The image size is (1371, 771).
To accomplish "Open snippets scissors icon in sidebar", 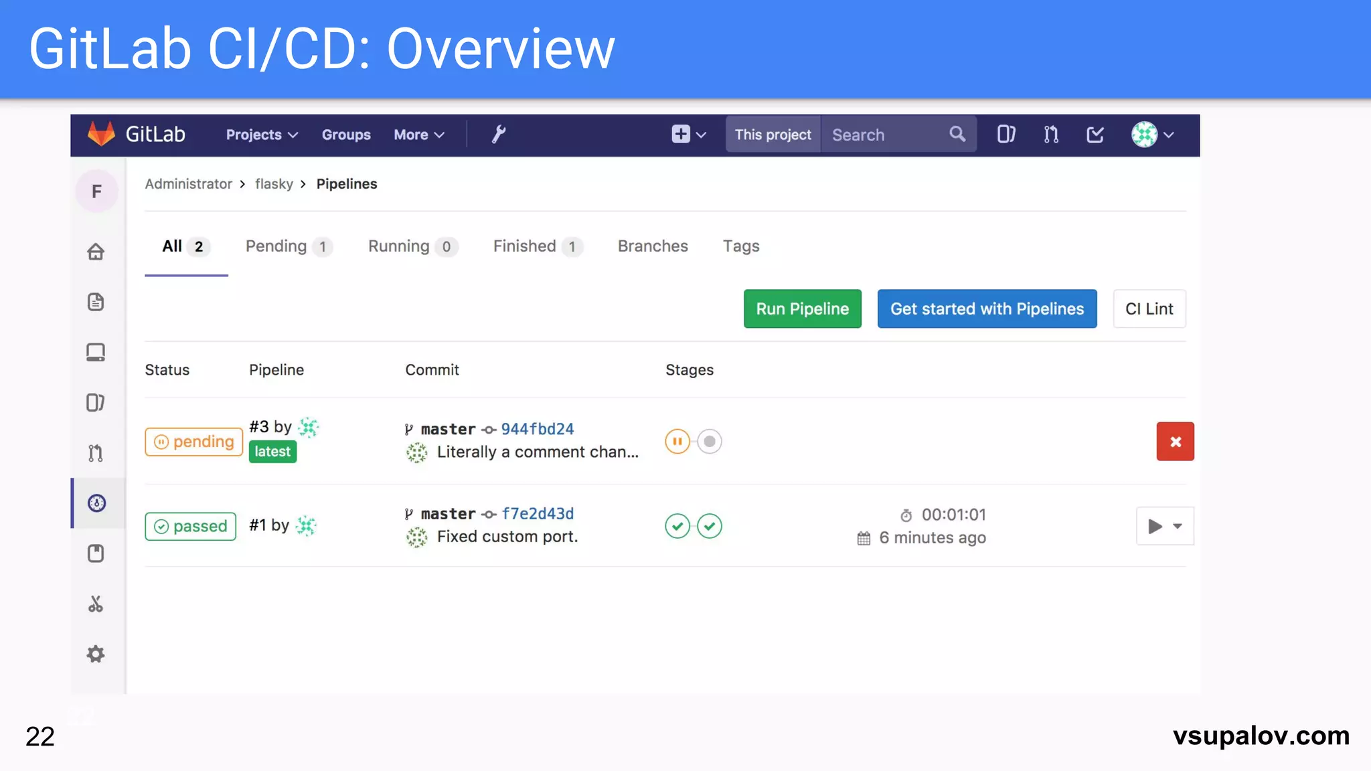I will click(96, 604).
